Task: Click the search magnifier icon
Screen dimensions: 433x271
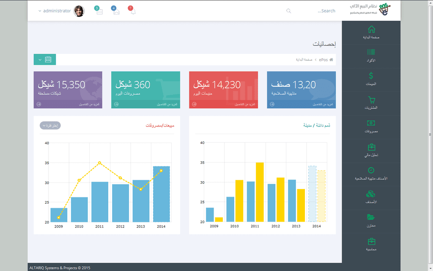Action: pyautogui.click(x=289, y=11)
